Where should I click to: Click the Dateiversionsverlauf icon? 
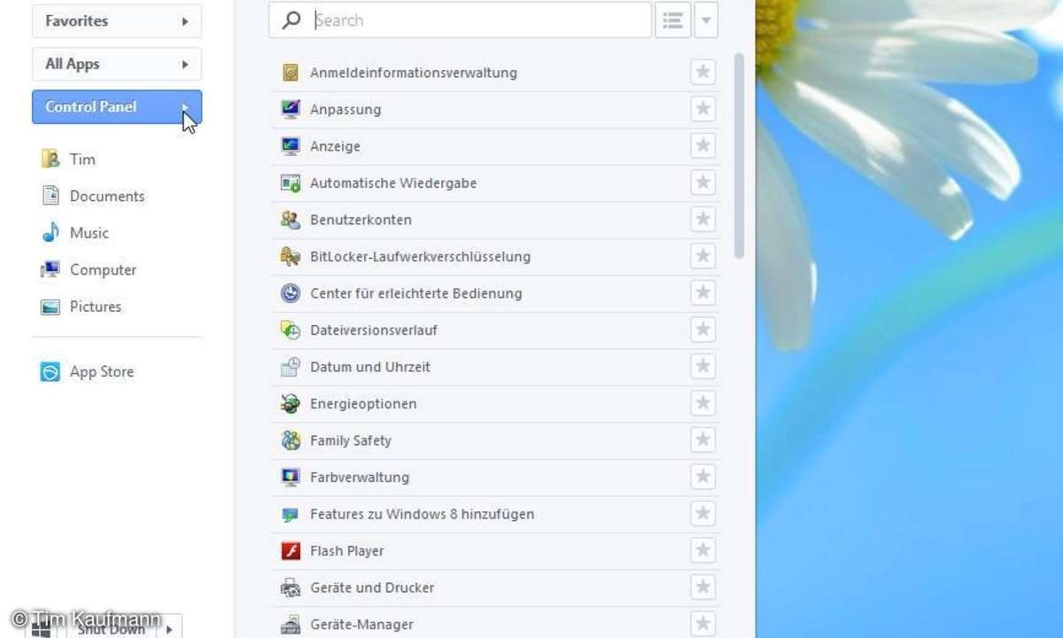pyautogui.click(x=291, y=331)
